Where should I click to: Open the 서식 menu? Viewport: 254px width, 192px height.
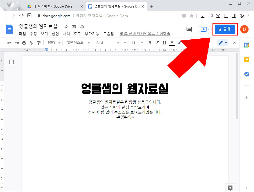[x=66, y=34]
